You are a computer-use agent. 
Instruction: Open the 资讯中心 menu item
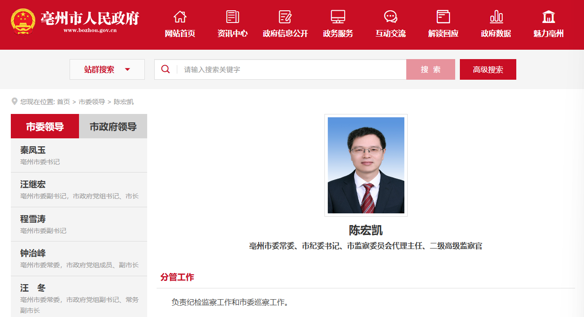tap(233, 34)
